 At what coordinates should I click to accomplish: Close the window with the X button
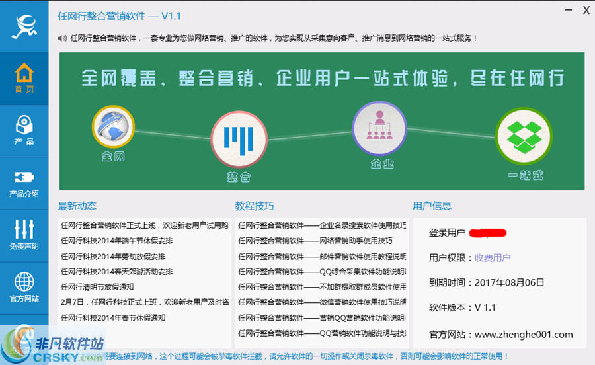click(586, 10)
